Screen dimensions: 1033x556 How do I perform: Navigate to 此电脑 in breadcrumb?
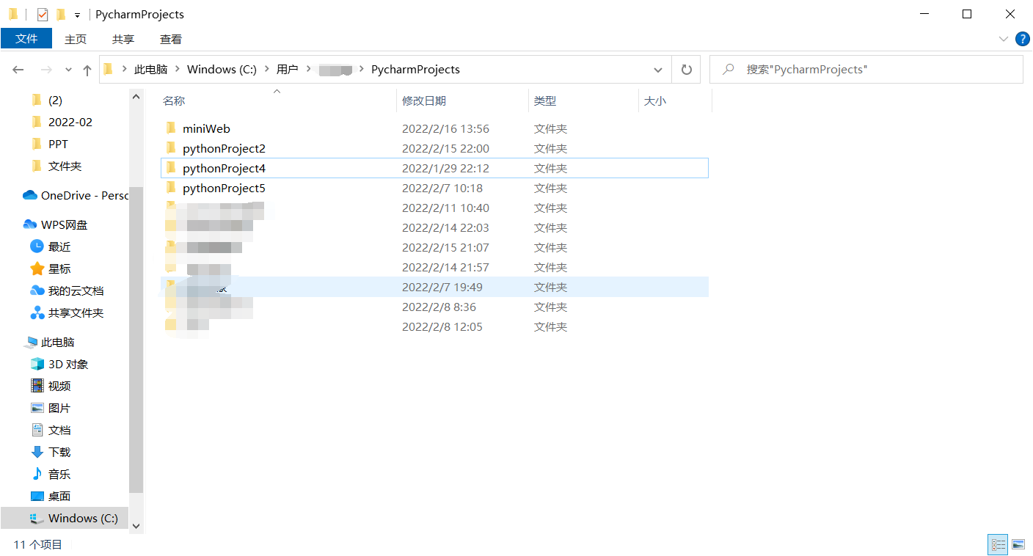[150, 70]
